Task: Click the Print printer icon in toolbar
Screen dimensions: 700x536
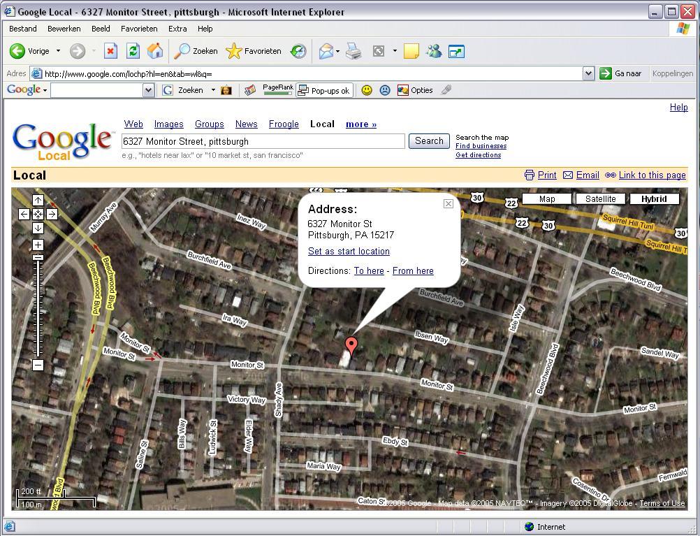Action: [353, 51]
